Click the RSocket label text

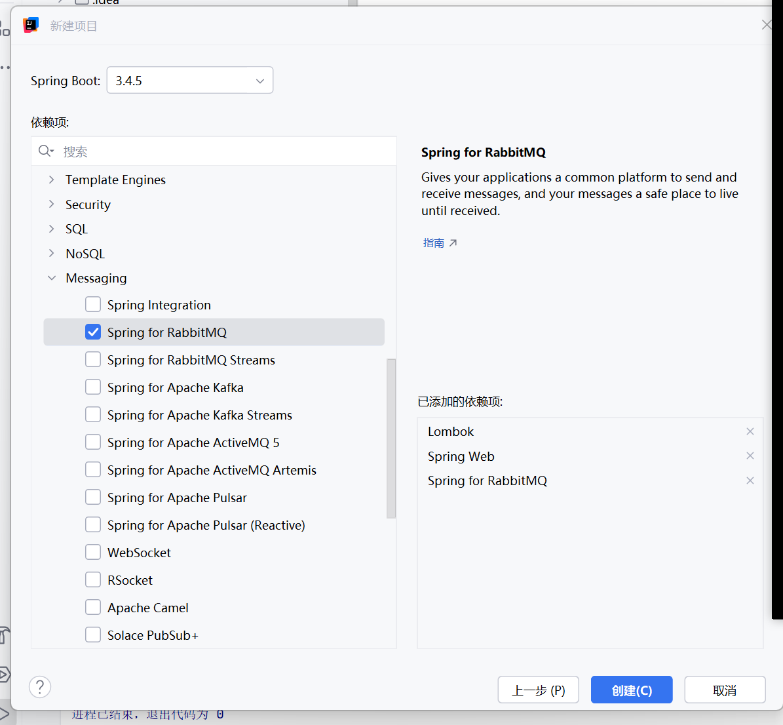pos(130,580)
